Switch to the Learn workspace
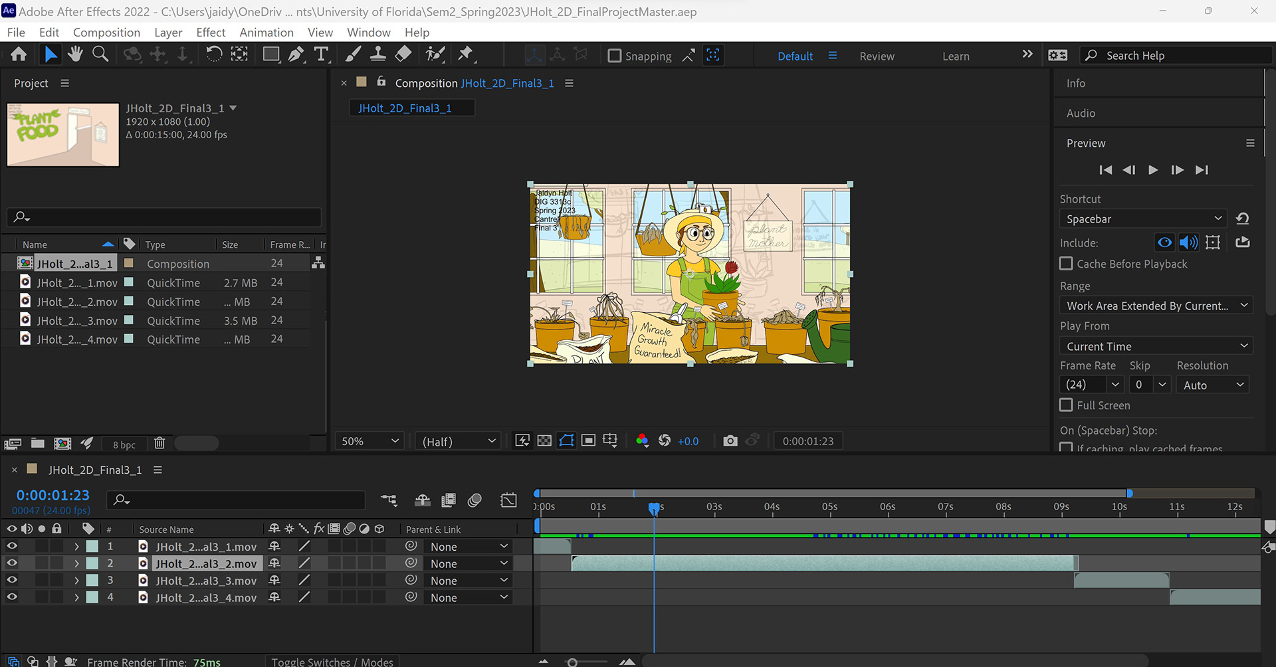Image resolution: width=1276 pixels, height=667 pixels. click(x=956, y=56)
